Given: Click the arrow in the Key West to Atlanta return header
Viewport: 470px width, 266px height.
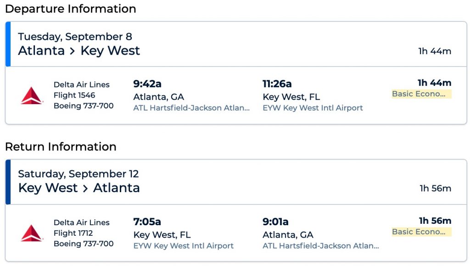Looking at the screenshot, I should (x=85, y=188).
